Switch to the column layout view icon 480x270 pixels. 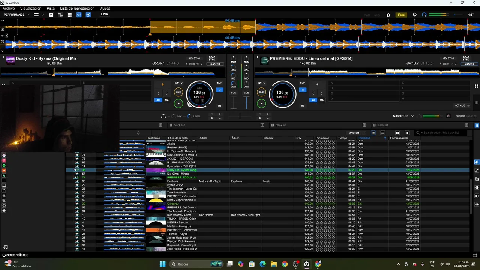pyautogui.click(x=397, y=133)
